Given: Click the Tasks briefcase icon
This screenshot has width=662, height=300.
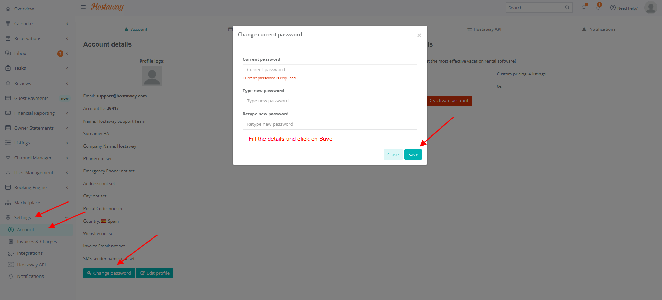Looking at the screenshot, I should coord(8,68).
